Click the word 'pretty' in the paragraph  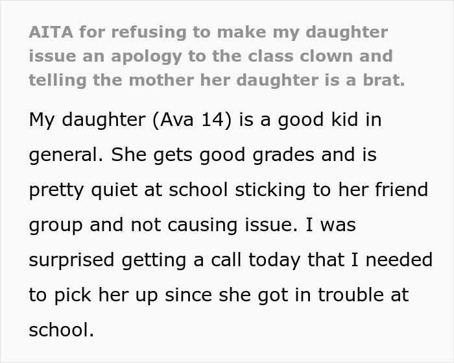[56, 191]
